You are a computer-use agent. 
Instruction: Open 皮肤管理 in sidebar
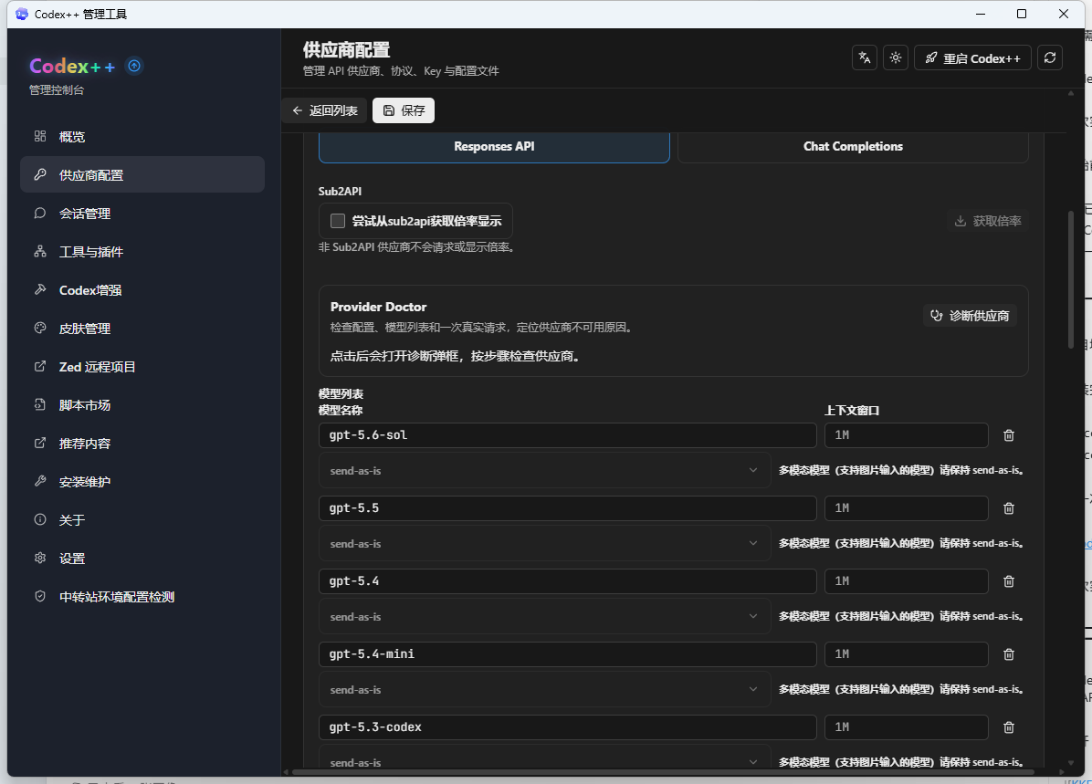(142, 328)
